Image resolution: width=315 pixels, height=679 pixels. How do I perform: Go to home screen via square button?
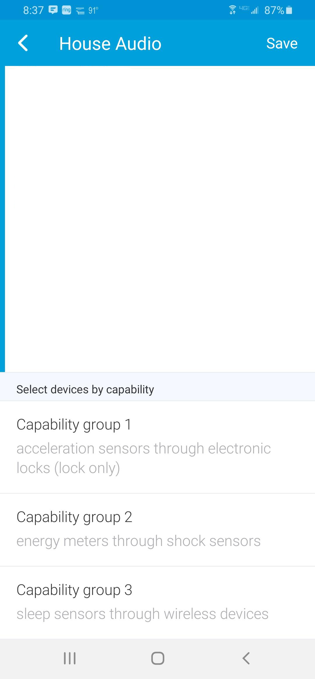click(158, 658)
